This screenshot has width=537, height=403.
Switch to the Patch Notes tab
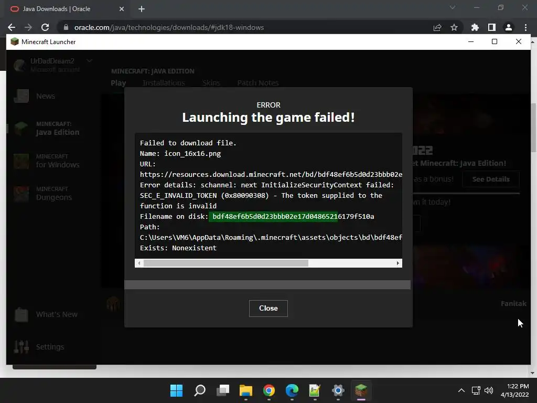(x=258, y=83)
